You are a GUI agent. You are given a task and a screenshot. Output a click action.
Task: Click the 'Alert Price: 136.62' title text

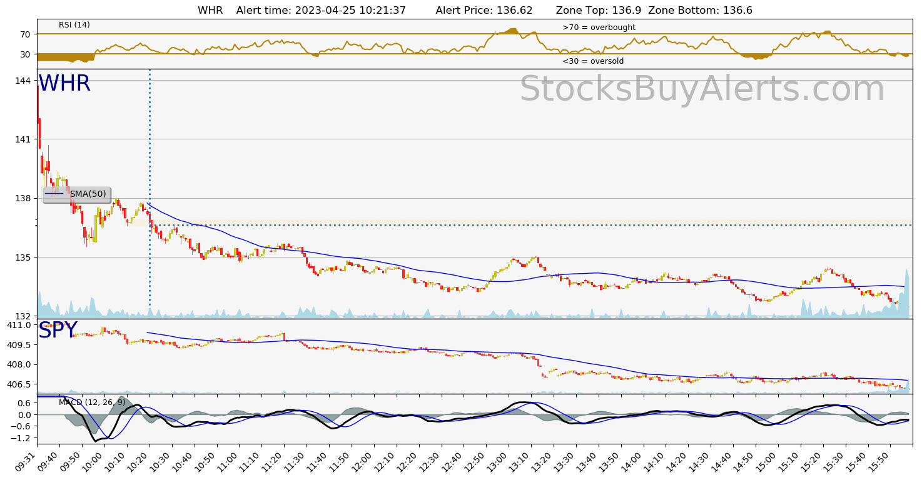coord(484,11)
